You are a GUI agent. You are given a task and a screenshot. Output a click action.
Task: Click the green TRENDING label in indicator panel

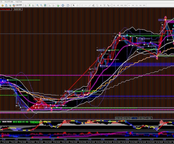point(36,122)
